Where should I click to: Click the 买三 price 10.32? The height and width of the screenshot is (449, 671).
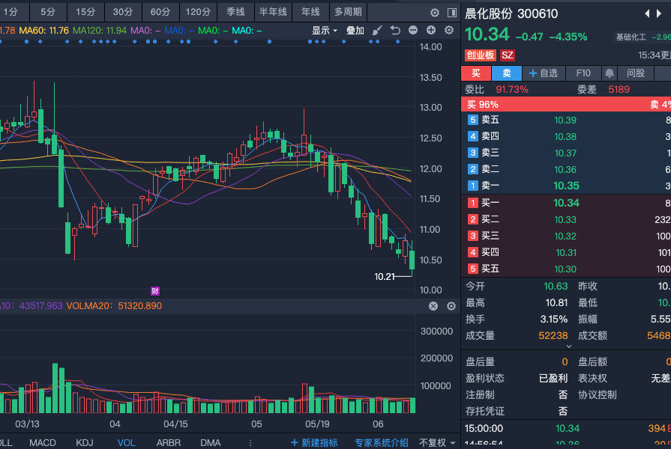click(565, 236)
